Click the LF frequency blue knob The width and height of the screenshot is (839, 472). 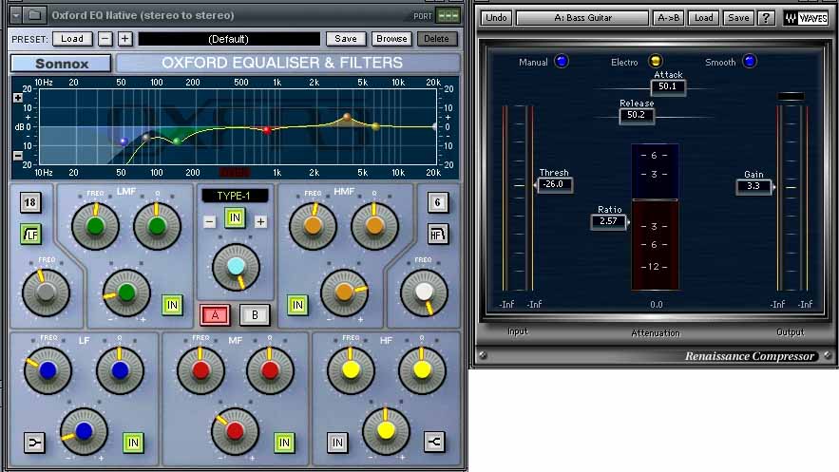click(48, 369)
